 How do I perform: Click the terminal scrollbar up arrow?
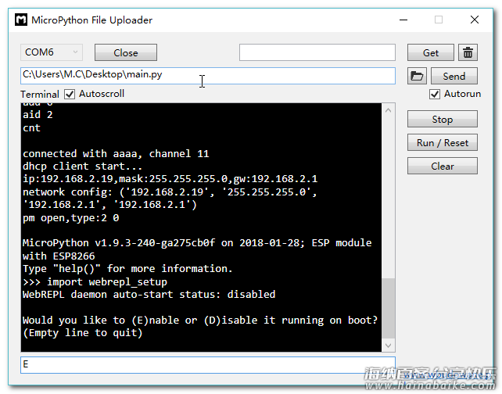coord(389,110)
